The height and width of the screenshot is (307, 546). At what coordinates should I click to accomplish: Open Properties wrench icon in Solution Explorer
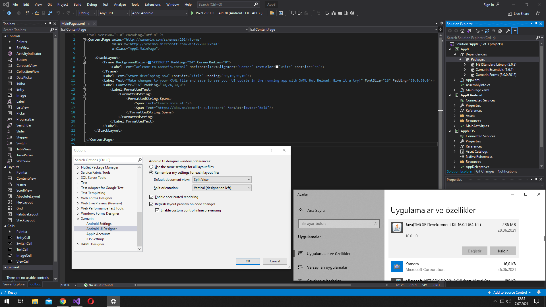508,31
